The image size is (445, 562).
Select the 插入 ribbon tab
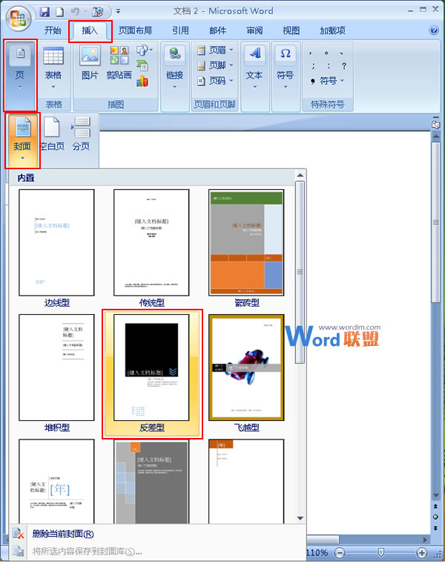pyautogui.click(x=90, y=31)
